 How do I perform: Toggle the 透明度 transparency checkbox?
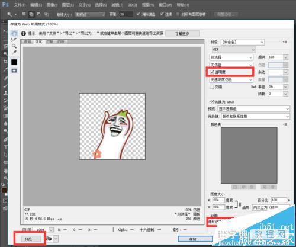pos(212,72)
